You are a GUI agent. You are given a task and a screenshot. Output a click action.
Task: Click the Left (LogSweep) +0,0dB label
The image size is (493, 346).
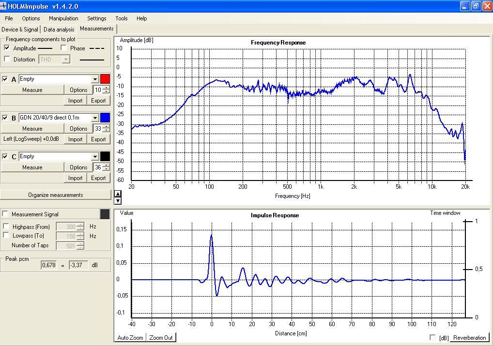(x=31, y=139)
